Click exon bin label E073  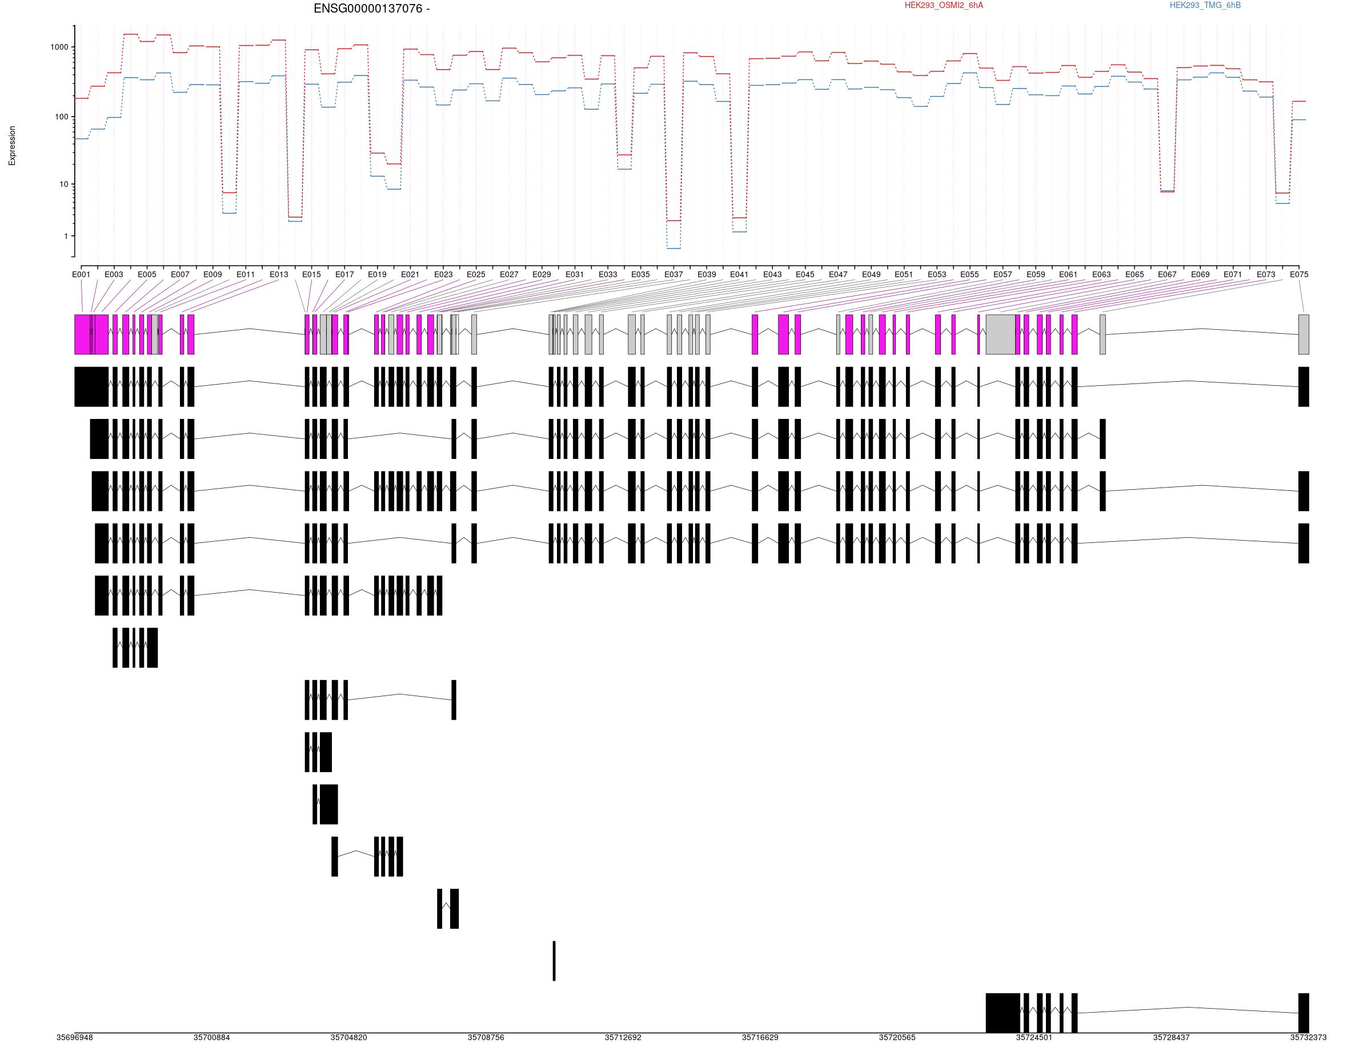tap(1265, 275)
